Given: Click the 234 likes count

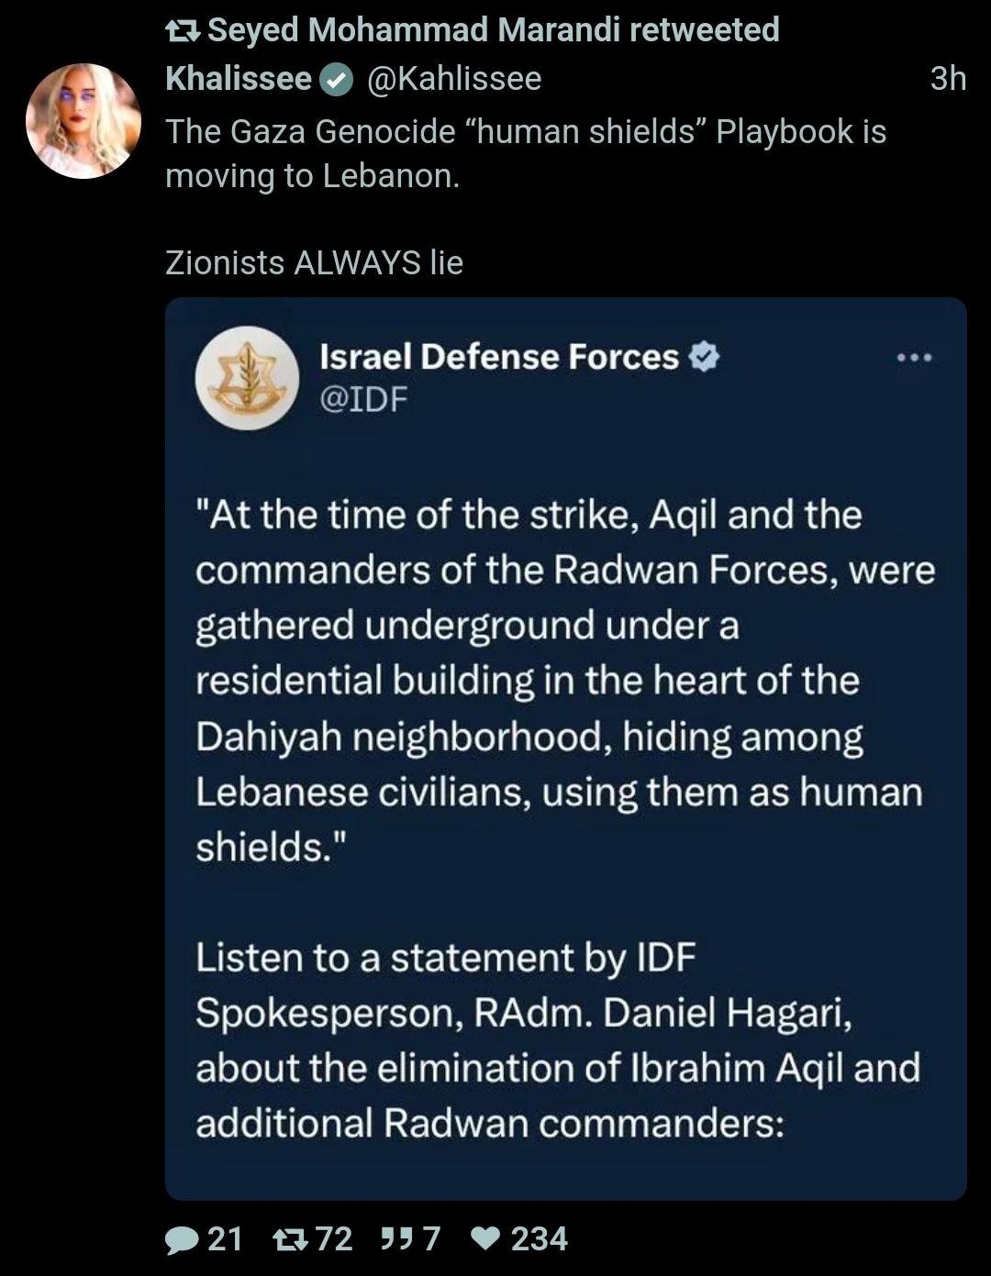Looking at the screenshot, I should click(x=539, y=1239).
